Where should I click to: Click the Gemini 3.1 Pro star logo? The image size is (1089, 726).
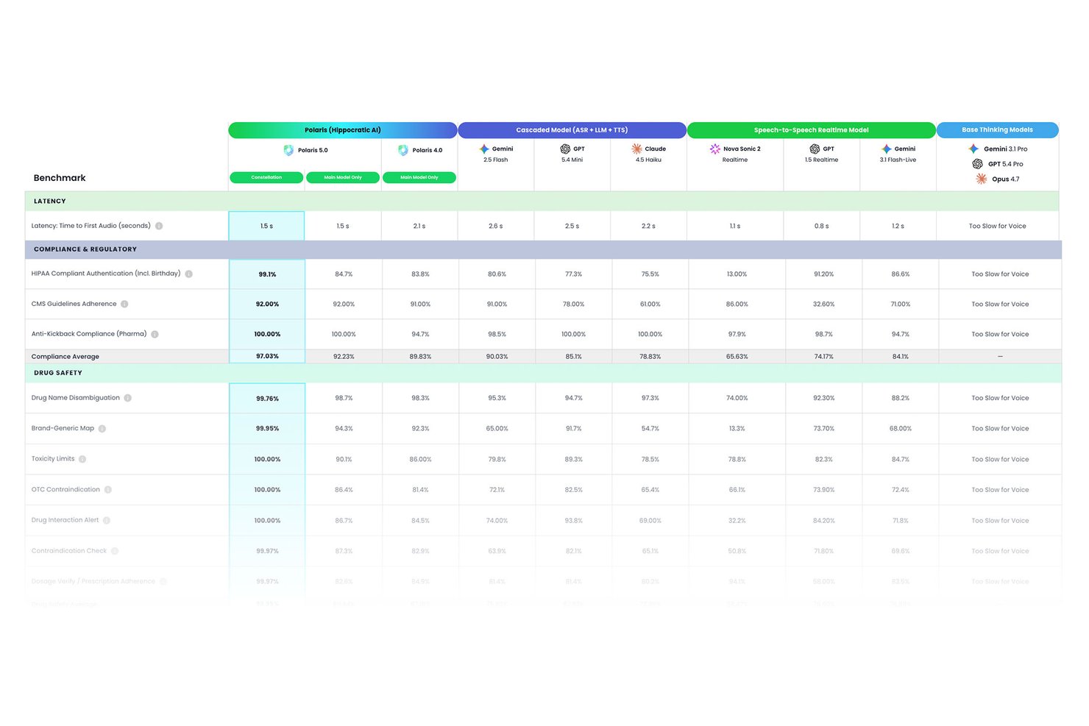tap(974, 149)
